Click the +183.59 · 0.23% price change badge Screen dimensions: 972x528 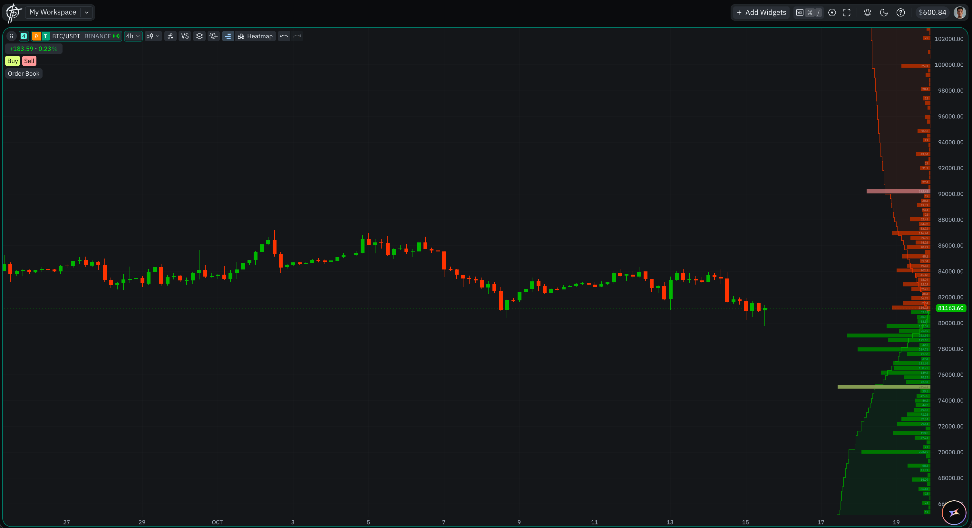34,49
